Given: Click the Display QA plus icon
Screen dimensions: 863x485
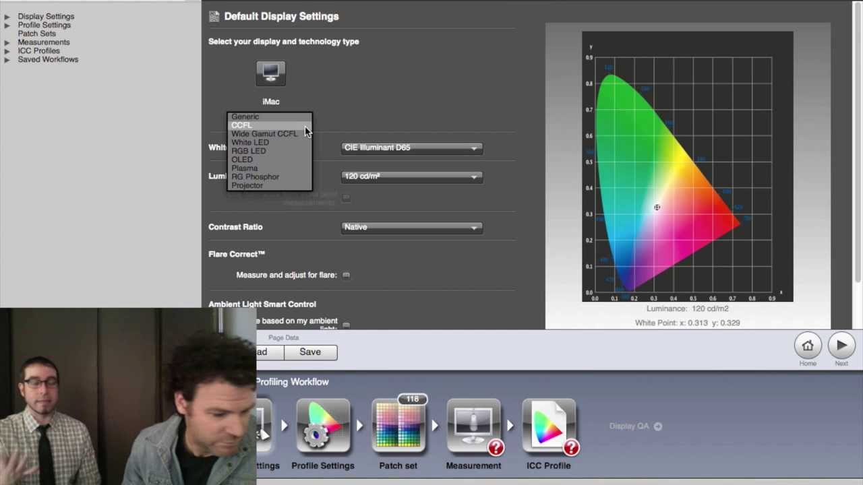Looking at the screenshot, I should point(658,426).
